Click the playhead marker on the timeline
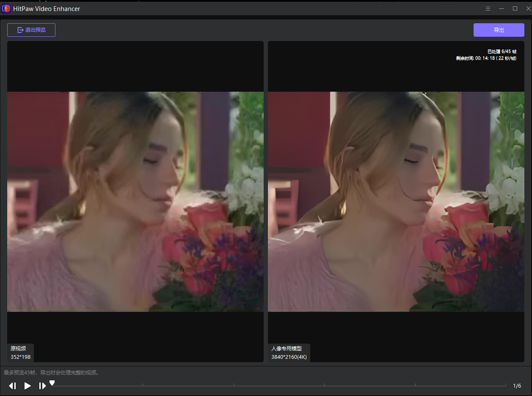 pyautogui.click(x=52, y=383)
